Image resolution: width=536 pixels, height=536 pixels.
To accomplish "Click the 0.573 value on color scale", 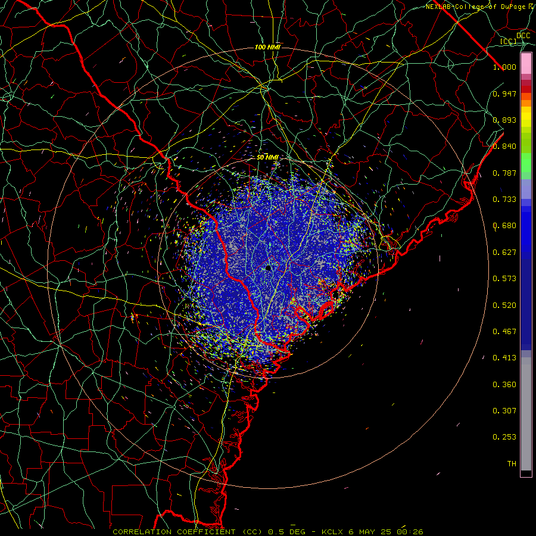I will (x=504, y=279).
